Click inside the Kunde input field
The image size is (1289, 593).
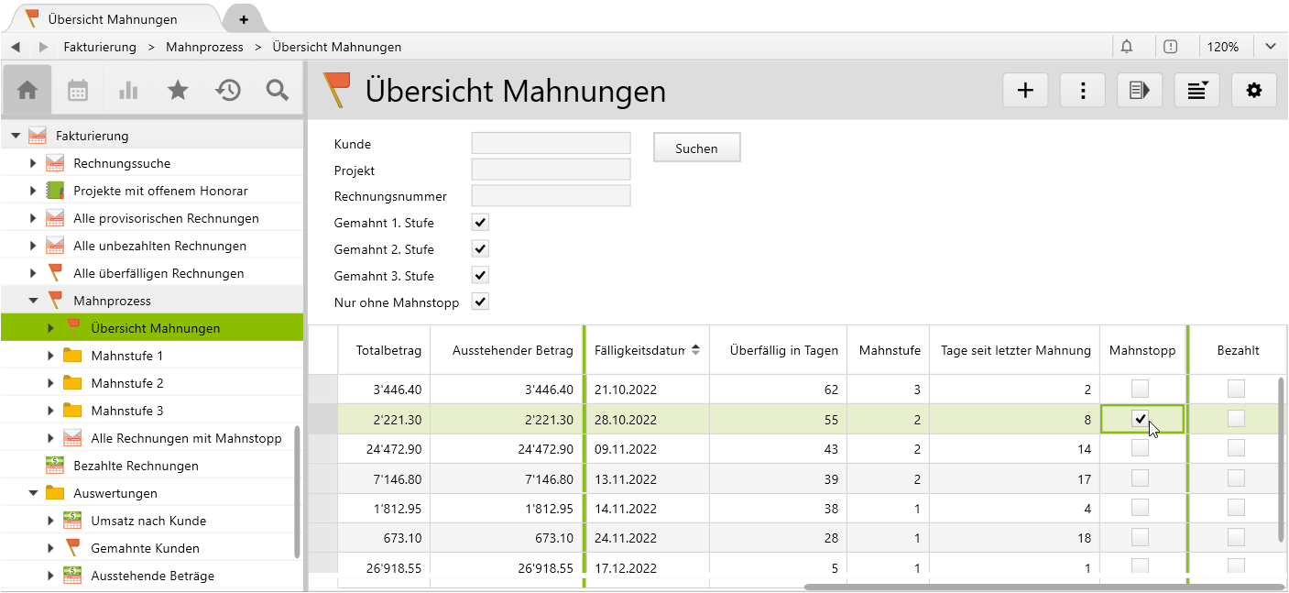550,143
